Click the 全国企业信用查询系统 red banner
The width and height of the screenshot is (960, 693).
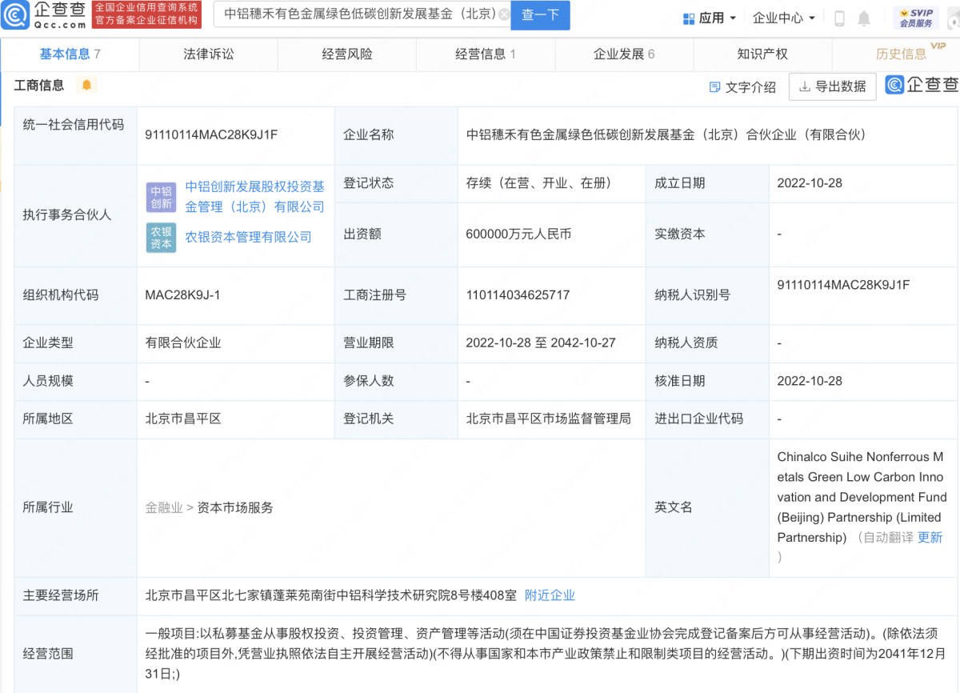pos(146,15)
